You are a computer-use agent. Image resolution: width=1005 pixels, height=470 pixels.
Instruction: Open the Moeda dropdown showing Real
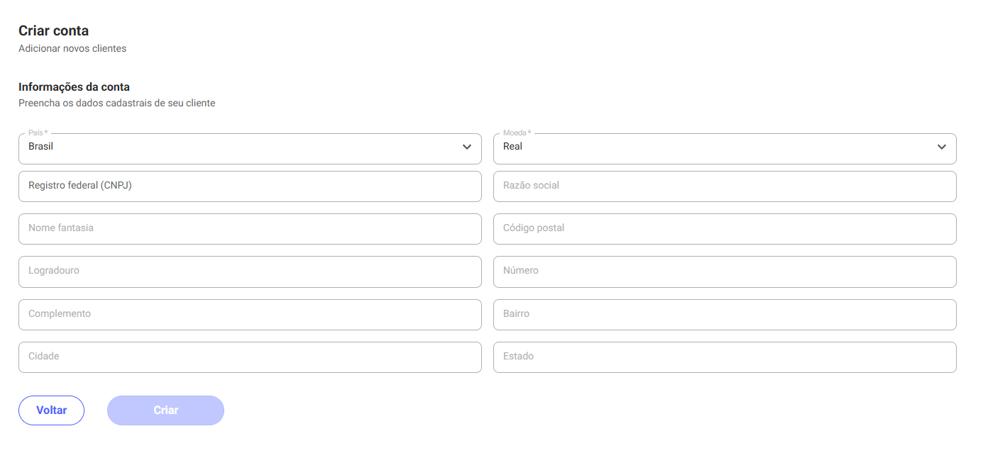(725, 148)
